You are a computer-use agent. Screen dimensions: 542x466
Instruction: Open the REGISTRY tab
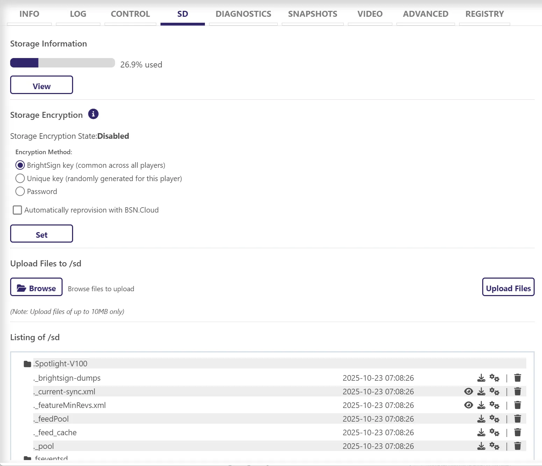(x=484, y=14)
